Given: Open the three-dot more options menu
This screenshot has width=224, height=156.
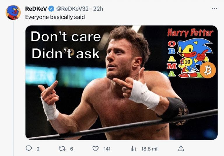Looking at the screenshot, I should (x=214, y=9).
